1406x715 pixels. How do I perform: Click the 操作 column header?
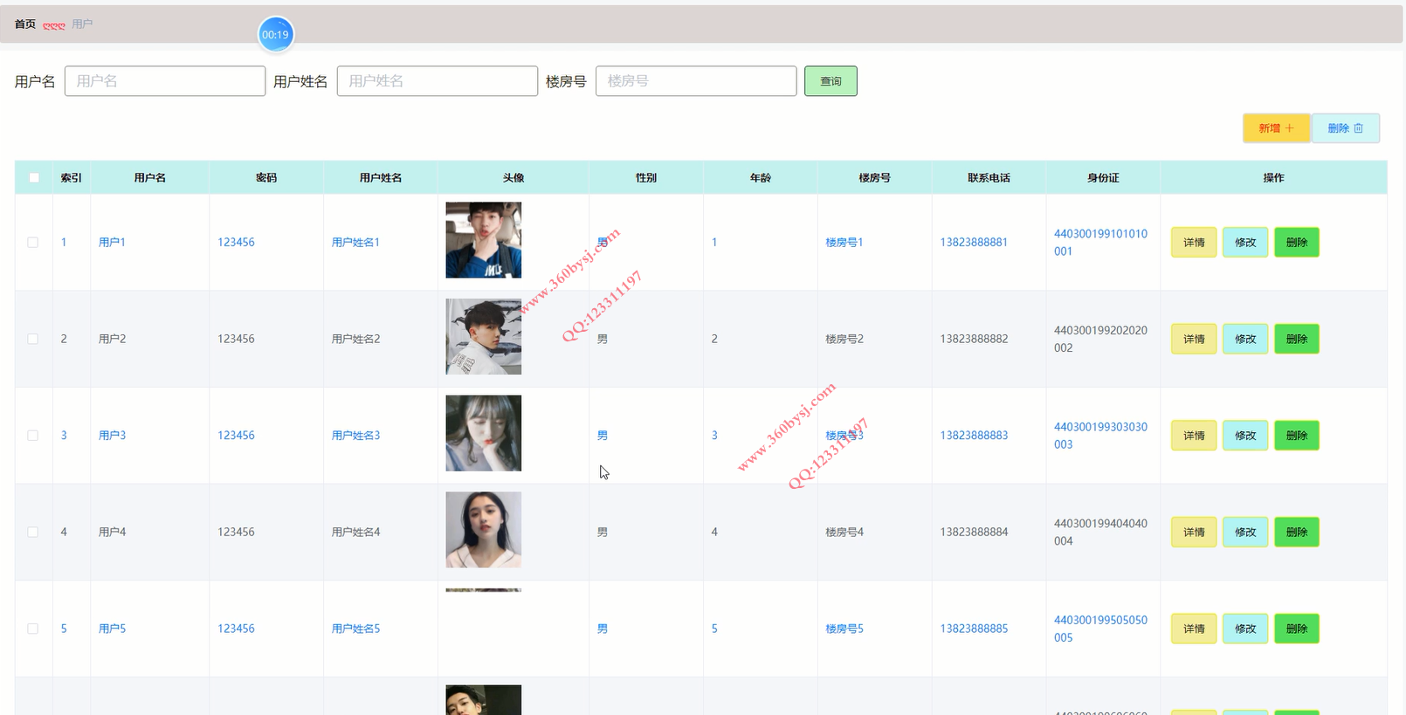click(1273, 177)
